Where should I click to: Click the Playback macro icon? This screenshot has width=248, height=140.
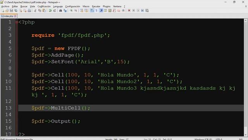click(x=138, y=10)
